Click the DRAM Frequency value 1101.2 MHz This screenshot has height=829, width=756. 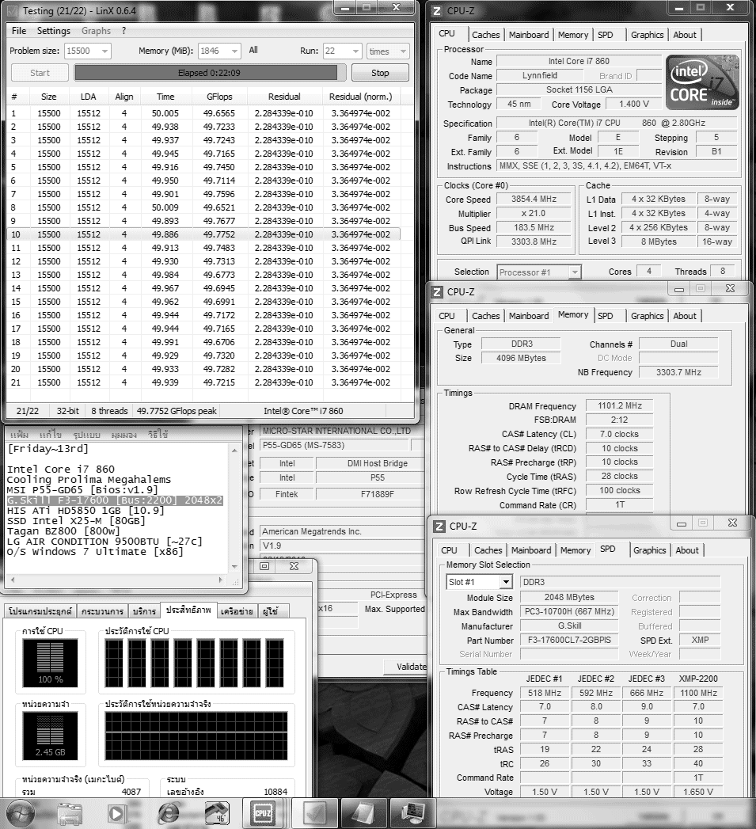[x=620, y=405]
